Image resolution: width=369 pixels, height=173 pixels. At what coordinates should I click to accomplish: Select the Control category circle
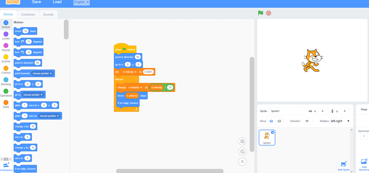click(6, 68)
